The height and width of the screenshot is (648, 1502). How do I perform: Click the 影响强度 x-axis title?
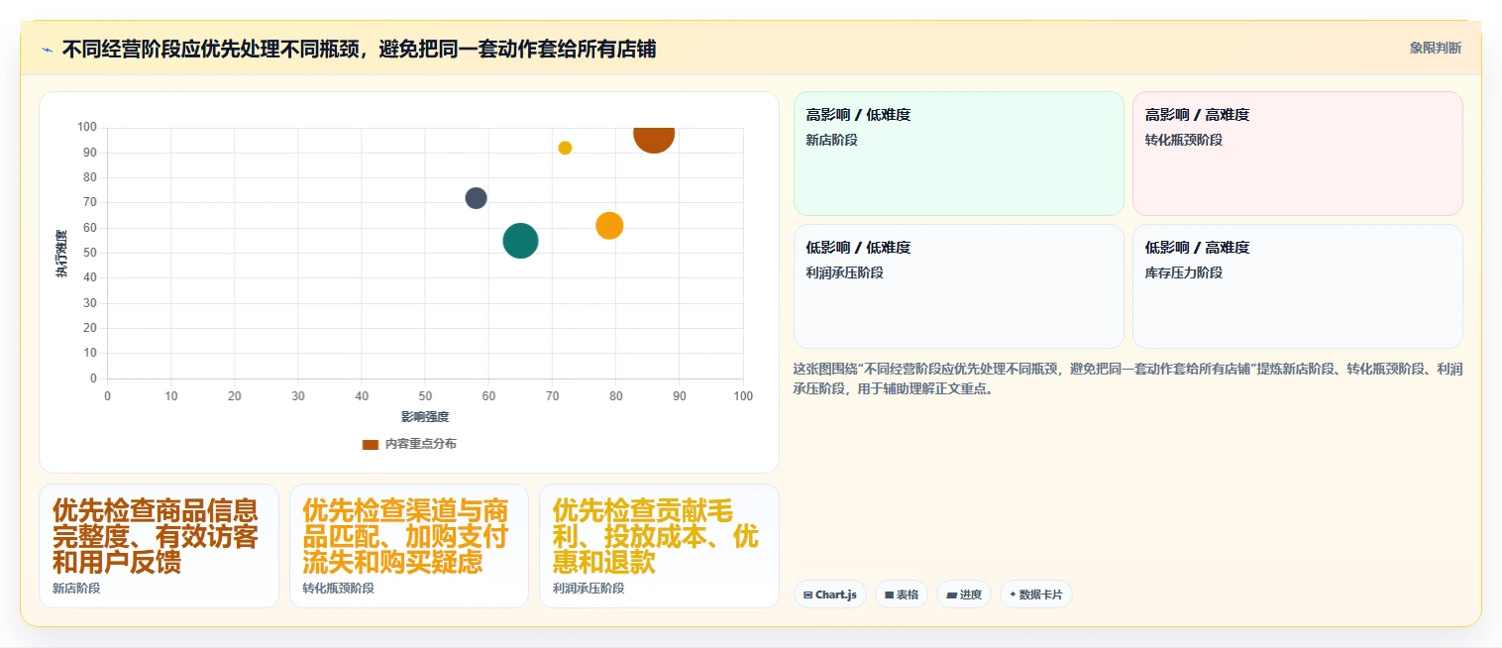425,417
